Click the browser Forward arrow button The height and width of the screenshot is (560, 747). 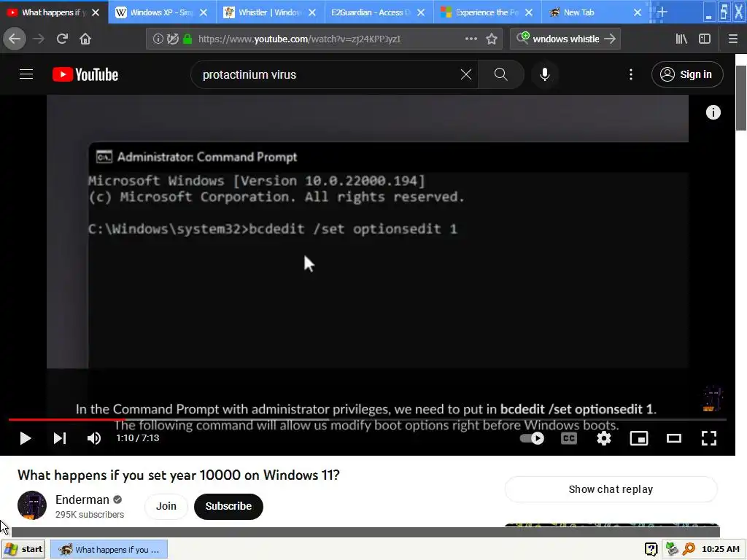[x=39, y=39]
